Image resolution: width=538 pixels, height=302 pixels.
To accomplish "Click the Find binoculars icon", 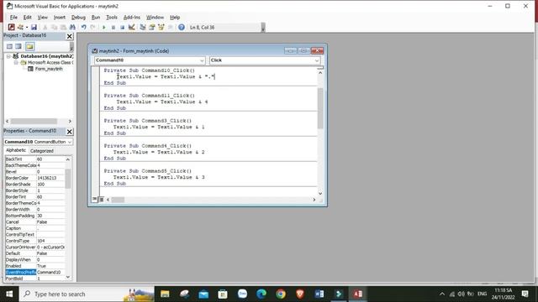I will pyautogui.click(x=72, y=27).
